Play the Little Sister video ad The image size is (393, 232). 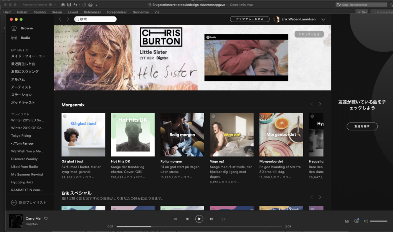coord(246,58)
